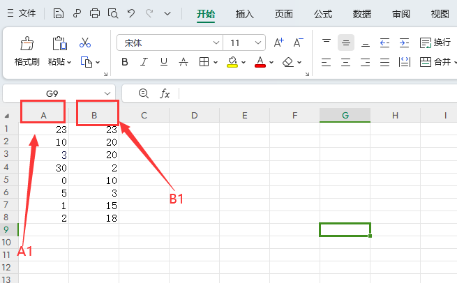Decrease font size with A- icon
This screenshot has width=457, height=283.
(x=298, y=43)
